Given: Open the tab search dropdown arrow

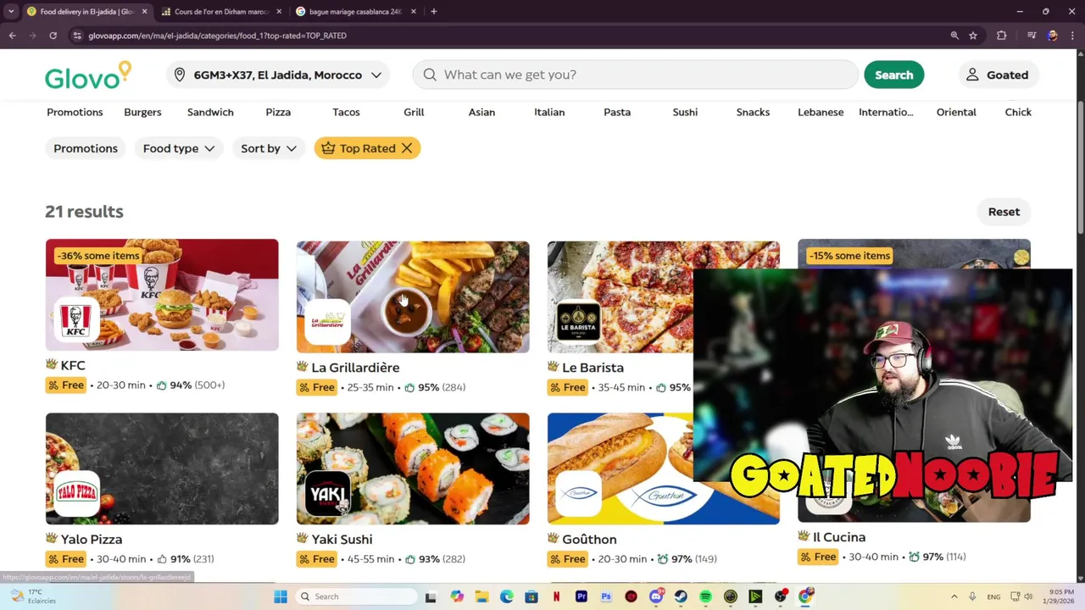Looking at the screenshot, I should [x=11, y=12].
